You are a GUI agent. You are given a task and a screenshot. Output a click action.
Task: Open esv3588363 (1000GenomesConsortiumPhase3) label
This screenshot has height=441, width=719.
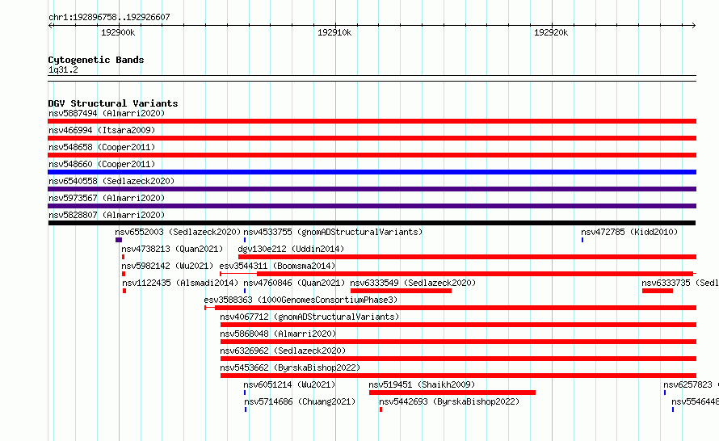click(301, 300)
